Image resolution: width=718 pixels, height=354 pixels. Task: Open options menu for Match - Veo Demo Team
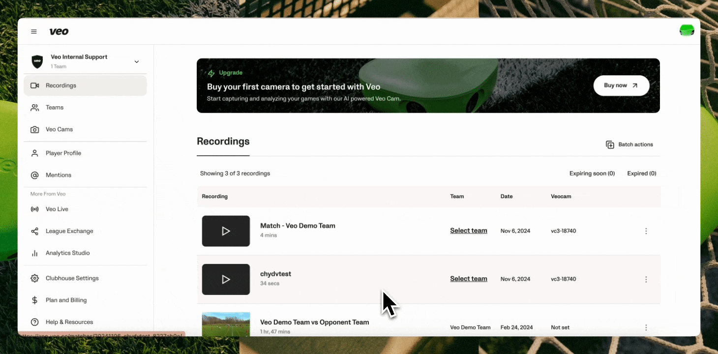(x=646, y=231)
